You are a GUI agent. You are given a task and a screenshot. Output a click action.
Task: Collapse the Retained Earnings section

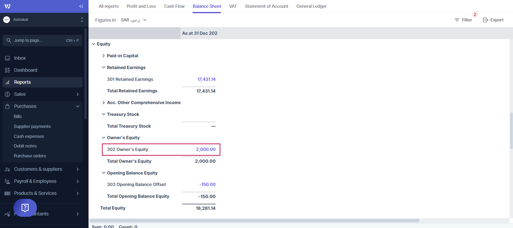[x=104, y=67]
